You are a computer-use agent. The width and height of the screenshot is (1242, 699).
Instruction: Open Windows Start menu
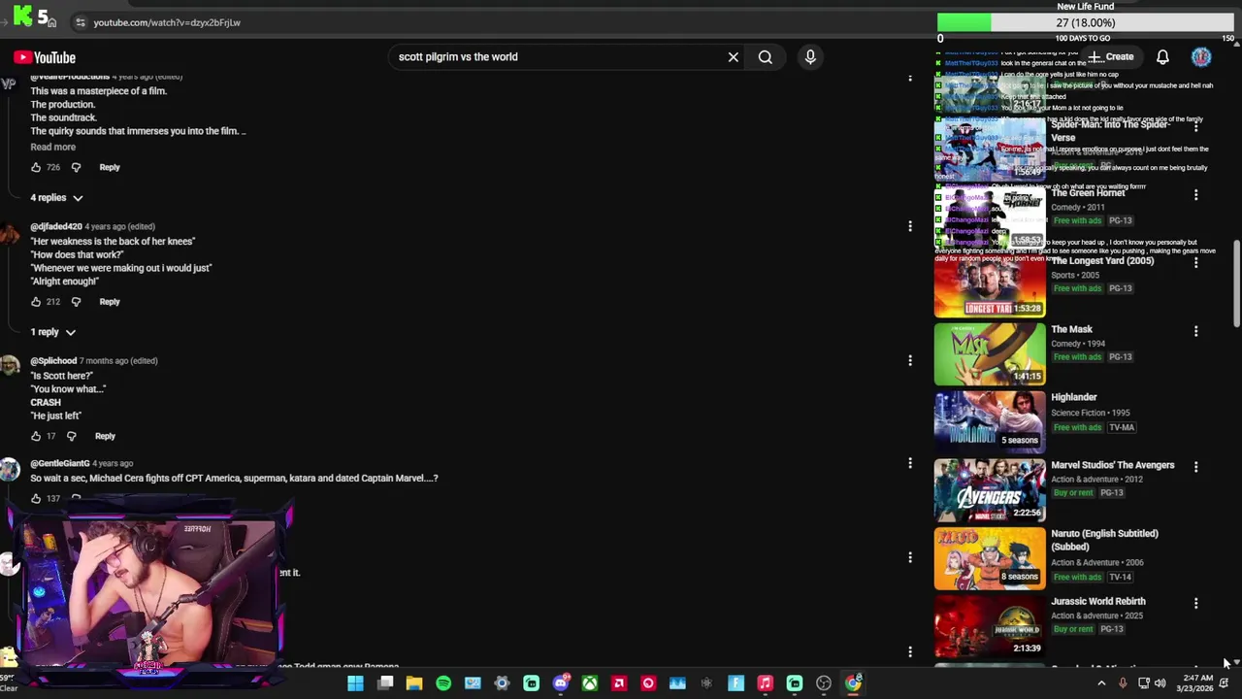pos(355,683)
